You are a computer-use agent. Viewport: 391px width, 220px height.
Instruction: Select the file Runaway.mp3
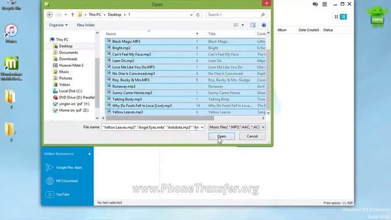[x=186, y=86]
